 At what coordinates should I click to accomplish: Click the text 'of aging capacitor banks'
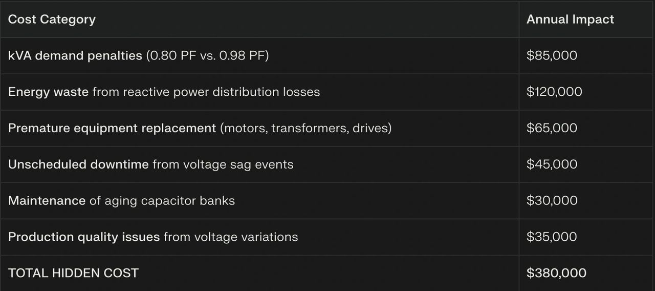point(162,200)
